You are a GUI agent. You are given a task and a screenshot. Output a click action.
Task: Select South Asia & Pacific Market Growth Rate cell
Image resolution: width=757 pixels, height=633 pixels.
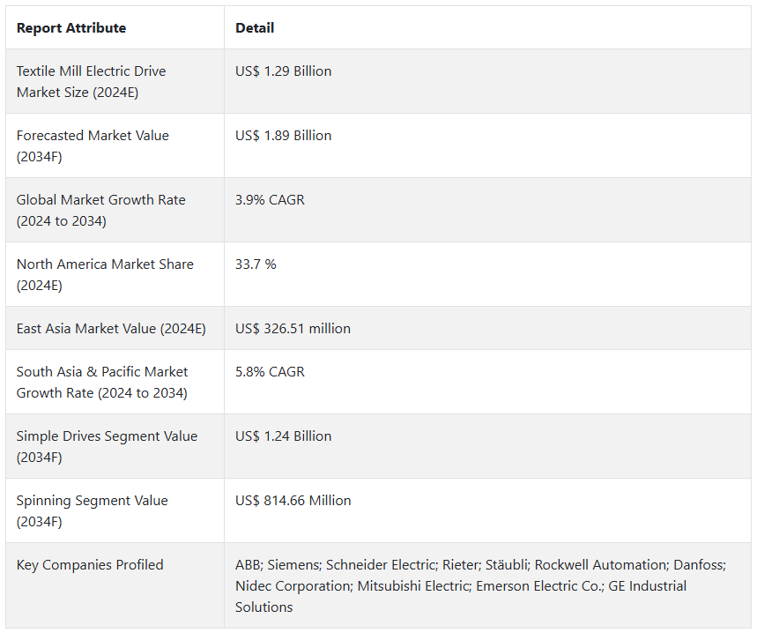(x=102, y=382)
